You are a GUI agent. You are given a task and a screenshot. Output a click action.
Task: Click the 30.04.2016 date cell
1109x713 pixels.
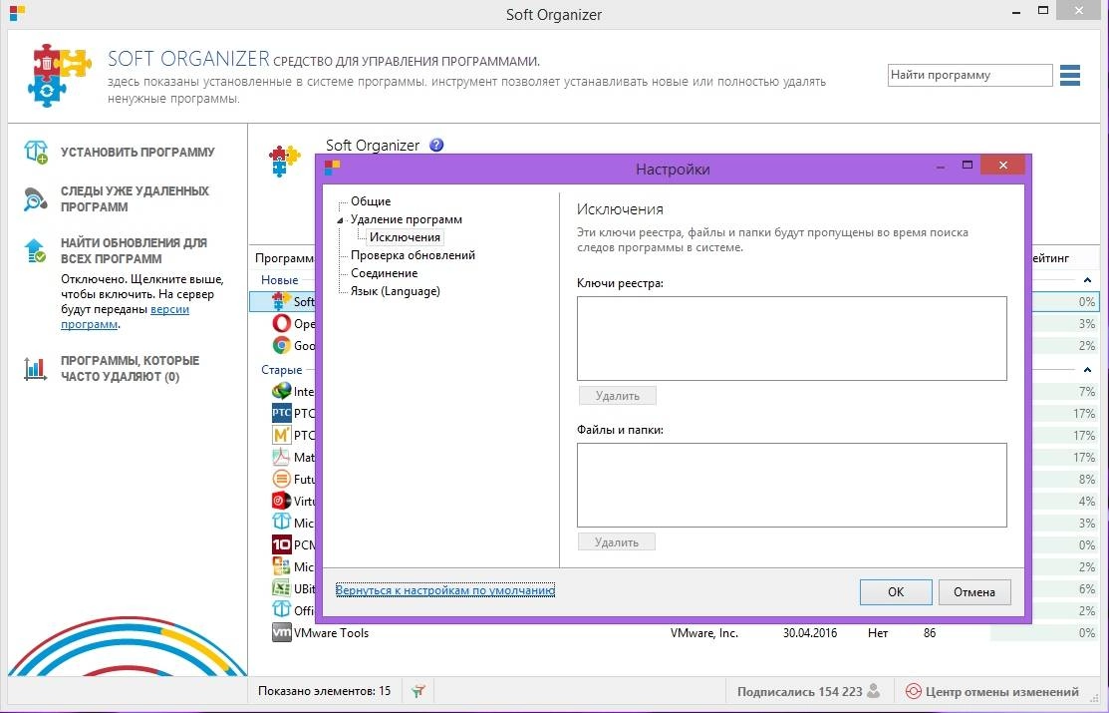(x=809, y=633)
